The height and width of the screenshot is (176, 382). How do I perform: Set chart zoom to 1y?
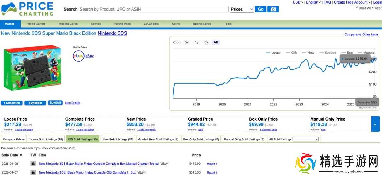(x=196, y=42)
